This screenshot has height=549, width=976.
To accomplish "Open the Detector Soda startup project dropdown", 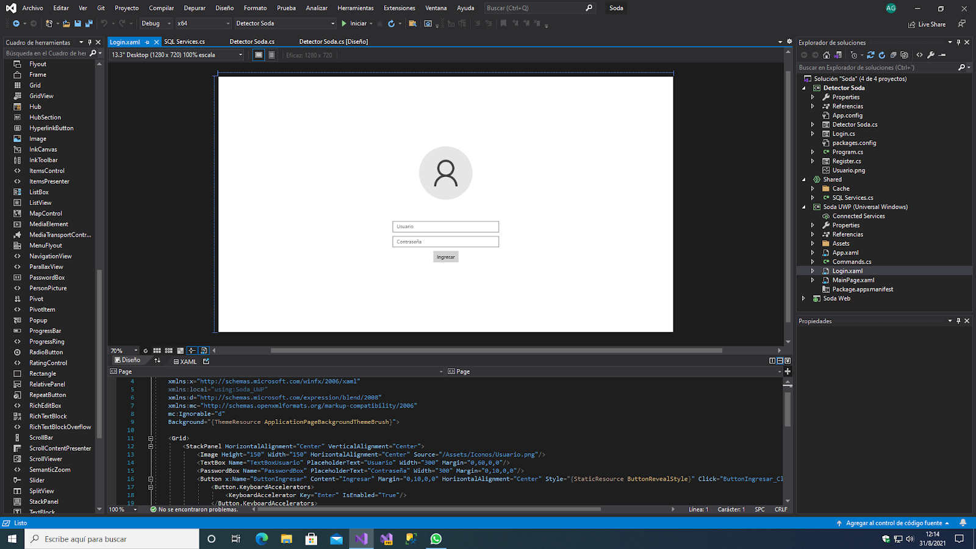I will [x=285, y=23].
